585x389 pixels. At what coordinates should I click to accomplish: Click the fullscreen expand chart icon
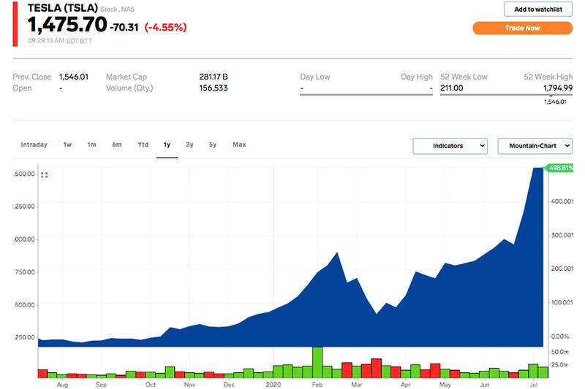(x=45, y=175)
